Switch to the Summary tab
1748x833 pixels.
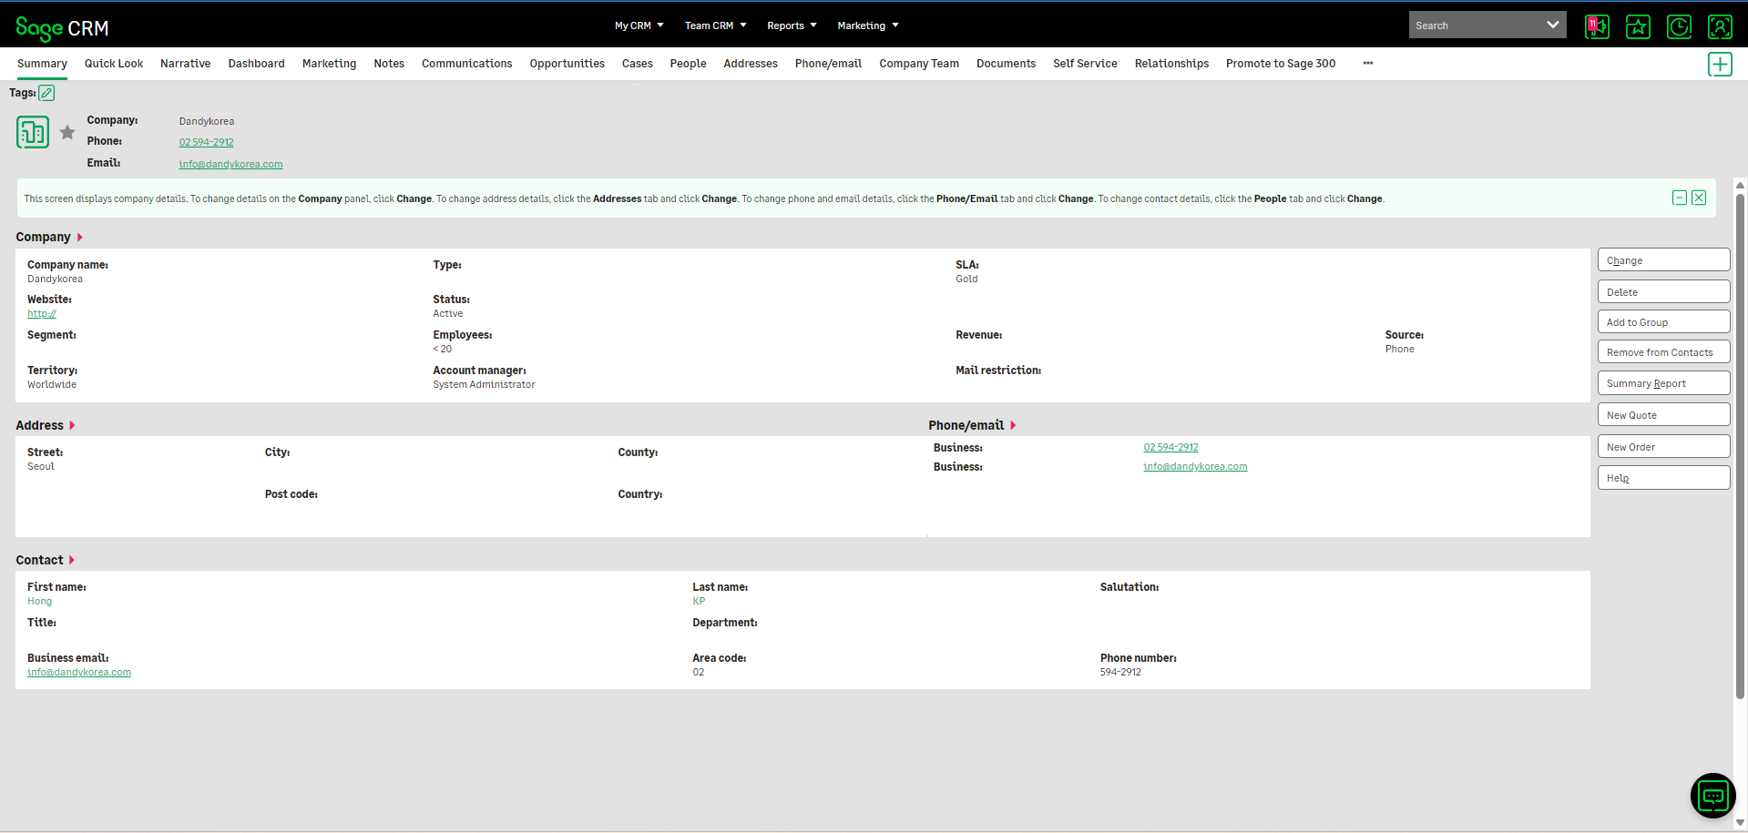(x=42, y=64)
